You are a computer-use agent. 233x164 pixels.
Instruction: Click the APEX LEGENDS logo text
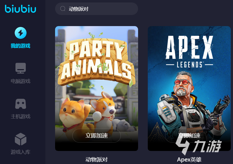(x=189, y=51)
